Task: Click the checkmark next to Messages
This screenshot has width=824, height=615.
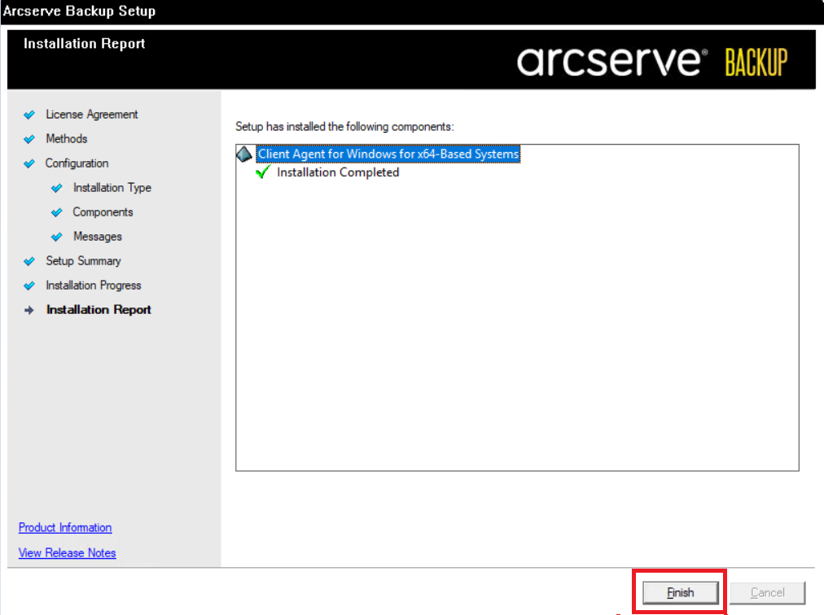Action: pos(57,237)
